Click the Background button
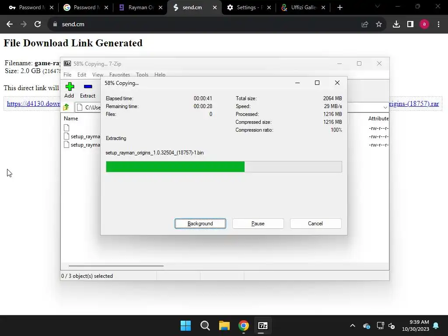The image size is (448, 336). pos(200,224)
